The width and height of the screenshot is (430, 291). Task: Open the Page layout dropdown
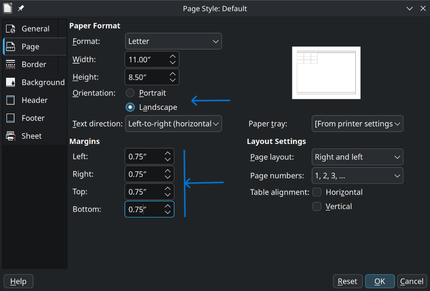[x=357, y=157]
